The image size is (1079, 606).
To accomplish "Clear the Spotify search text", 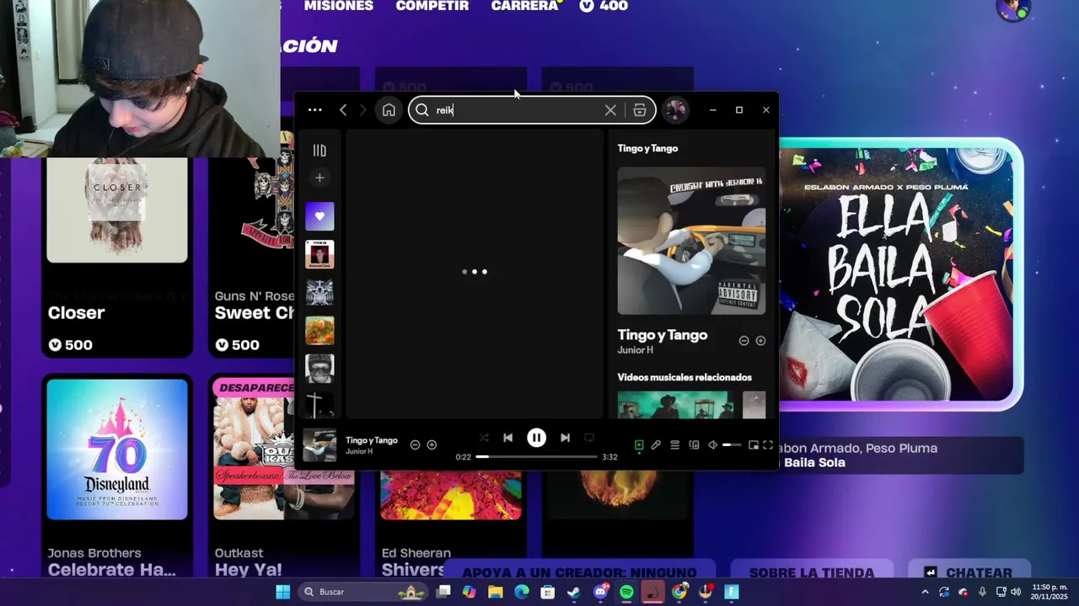I will tap(610, 110).
